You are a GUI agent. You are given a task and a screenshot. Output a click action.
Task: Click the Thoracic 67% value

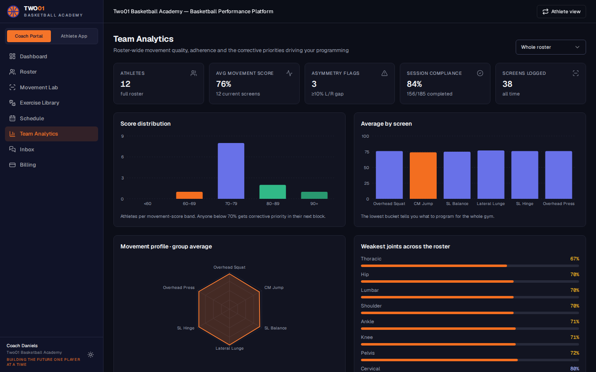tap(574, 259)
